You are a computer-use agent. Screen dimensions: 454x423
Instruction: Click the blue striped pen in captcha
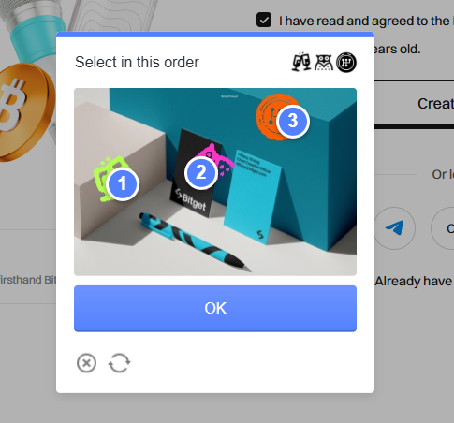[195, 242]
